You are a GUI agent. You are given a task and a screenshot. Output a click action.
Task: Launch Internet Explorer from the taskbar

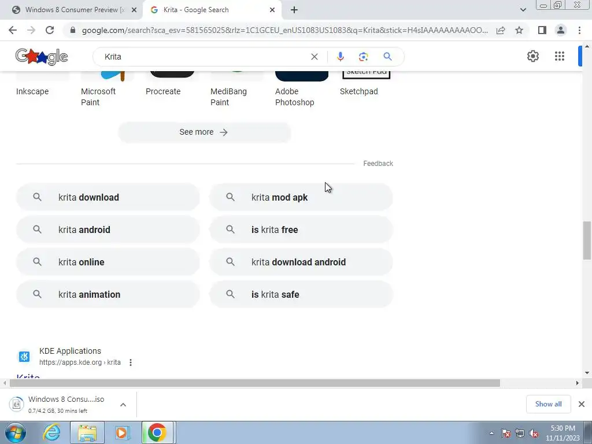pos(51,432)
